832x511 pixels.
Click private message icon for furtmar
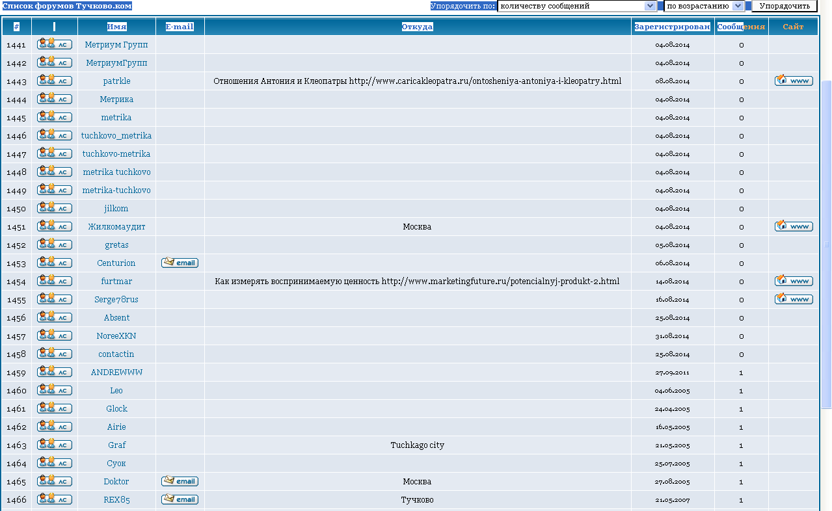(x=55, y=280)
